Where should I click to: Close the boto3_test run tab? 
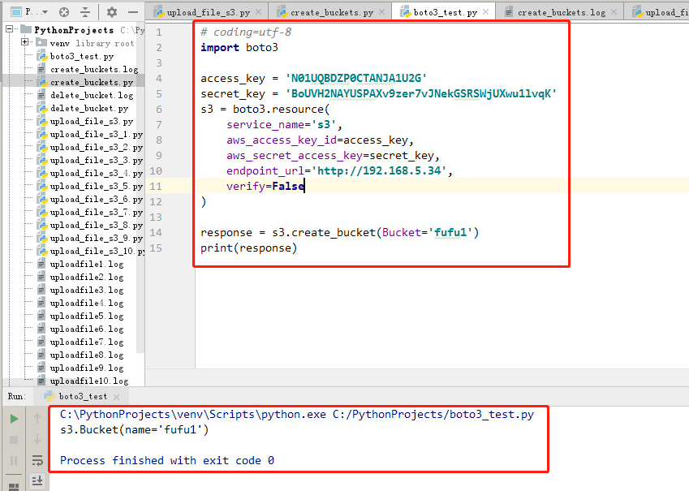(116, 397)
